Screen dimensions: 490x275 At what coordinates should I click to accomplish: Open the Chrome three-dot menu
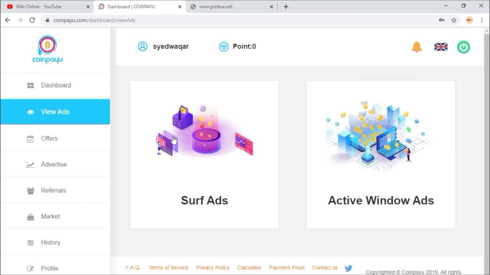click(482, 20)
